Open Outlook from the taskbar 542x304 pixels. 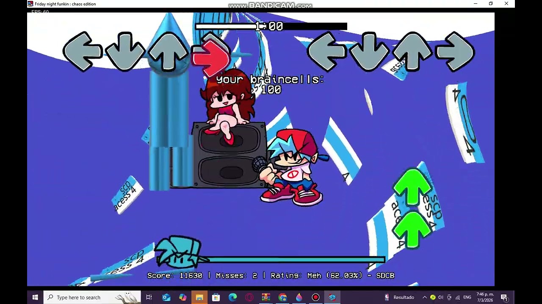166,297
